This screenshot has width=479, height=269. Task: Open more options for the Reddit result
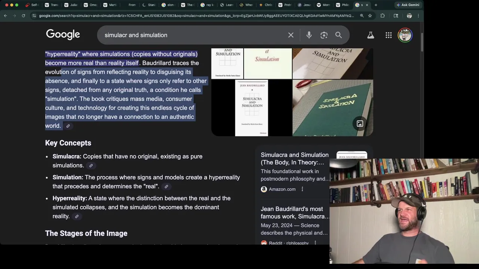coord(315,243)
